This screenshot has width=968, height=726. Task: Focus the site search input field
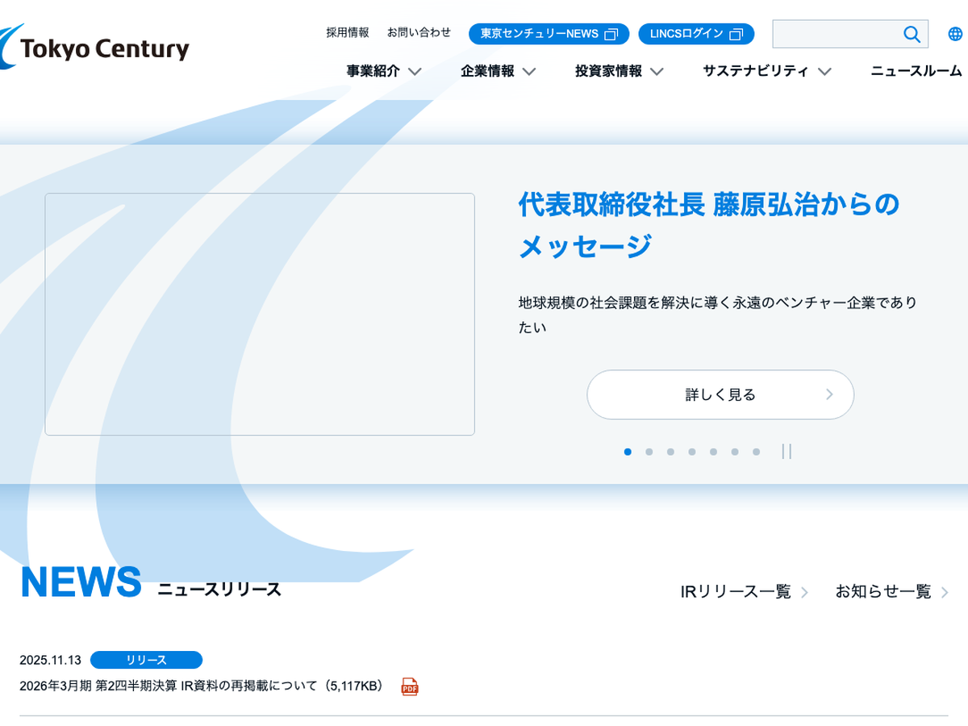pos(836,34)
